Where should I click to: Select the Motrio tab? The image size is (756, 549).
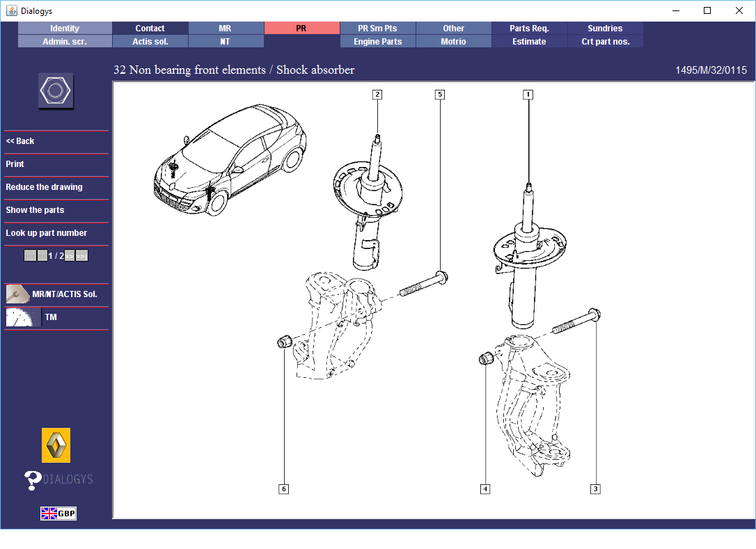point(453,42)
